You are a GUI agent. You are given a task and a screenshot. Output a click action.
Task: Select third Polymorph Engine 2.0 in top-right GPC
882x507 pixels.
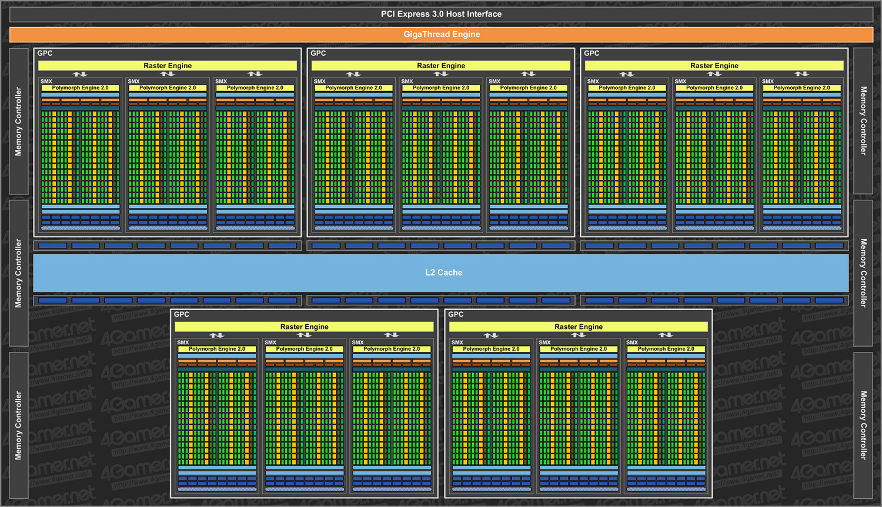801,88
